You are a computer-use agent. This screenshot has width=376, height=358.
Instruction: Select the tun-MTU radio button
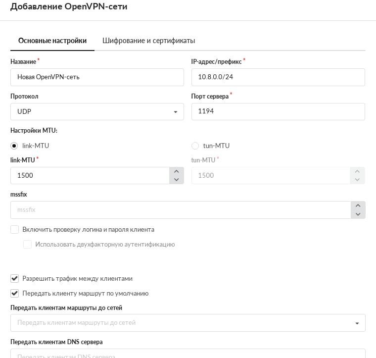(x=195, y=146)
